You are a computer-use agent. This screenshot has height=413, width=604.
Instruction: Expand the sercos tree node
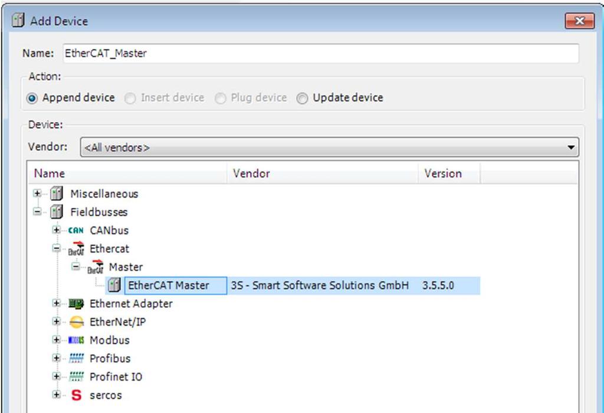(x=56, y=395)
